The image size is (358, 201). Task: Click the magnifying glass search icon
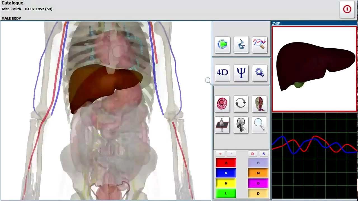click(x=260, y=125)
